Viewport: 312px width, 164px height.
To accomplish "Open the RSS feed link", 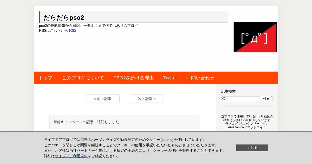I will pos(73,30).
